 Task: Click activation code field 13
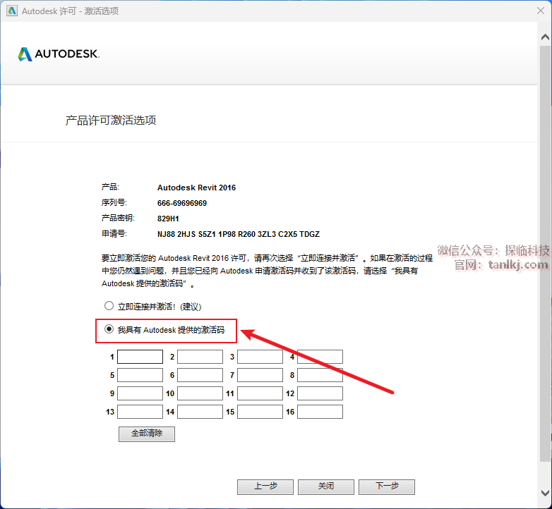(140, 412)
